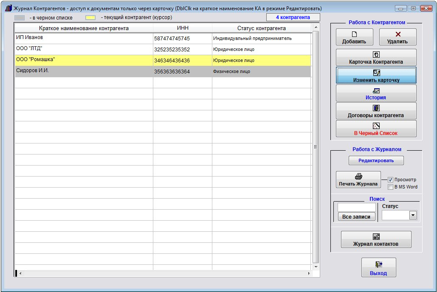Click the ИНН column header
This screenshot has height=292, width=437.
pyautogui.click(x=182, y=28)
